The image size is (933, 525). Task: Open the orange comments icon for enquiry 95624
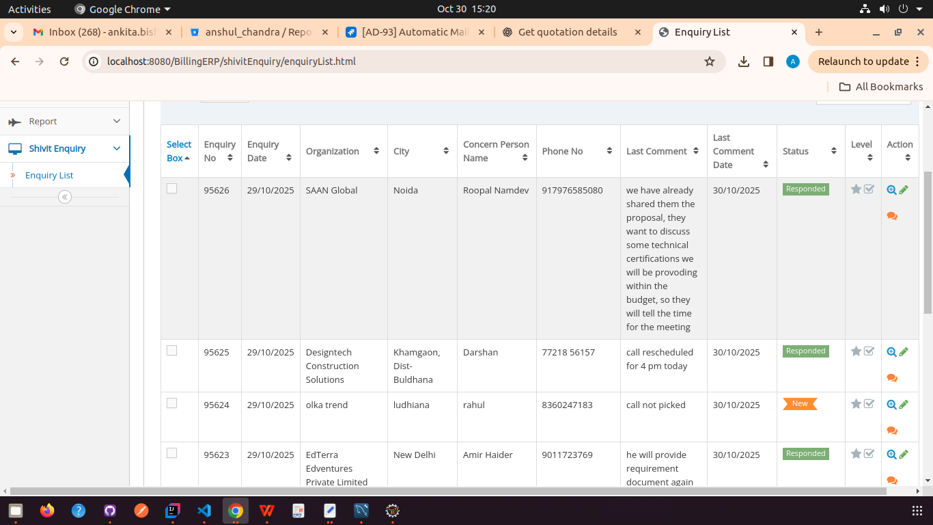(891, 431)
